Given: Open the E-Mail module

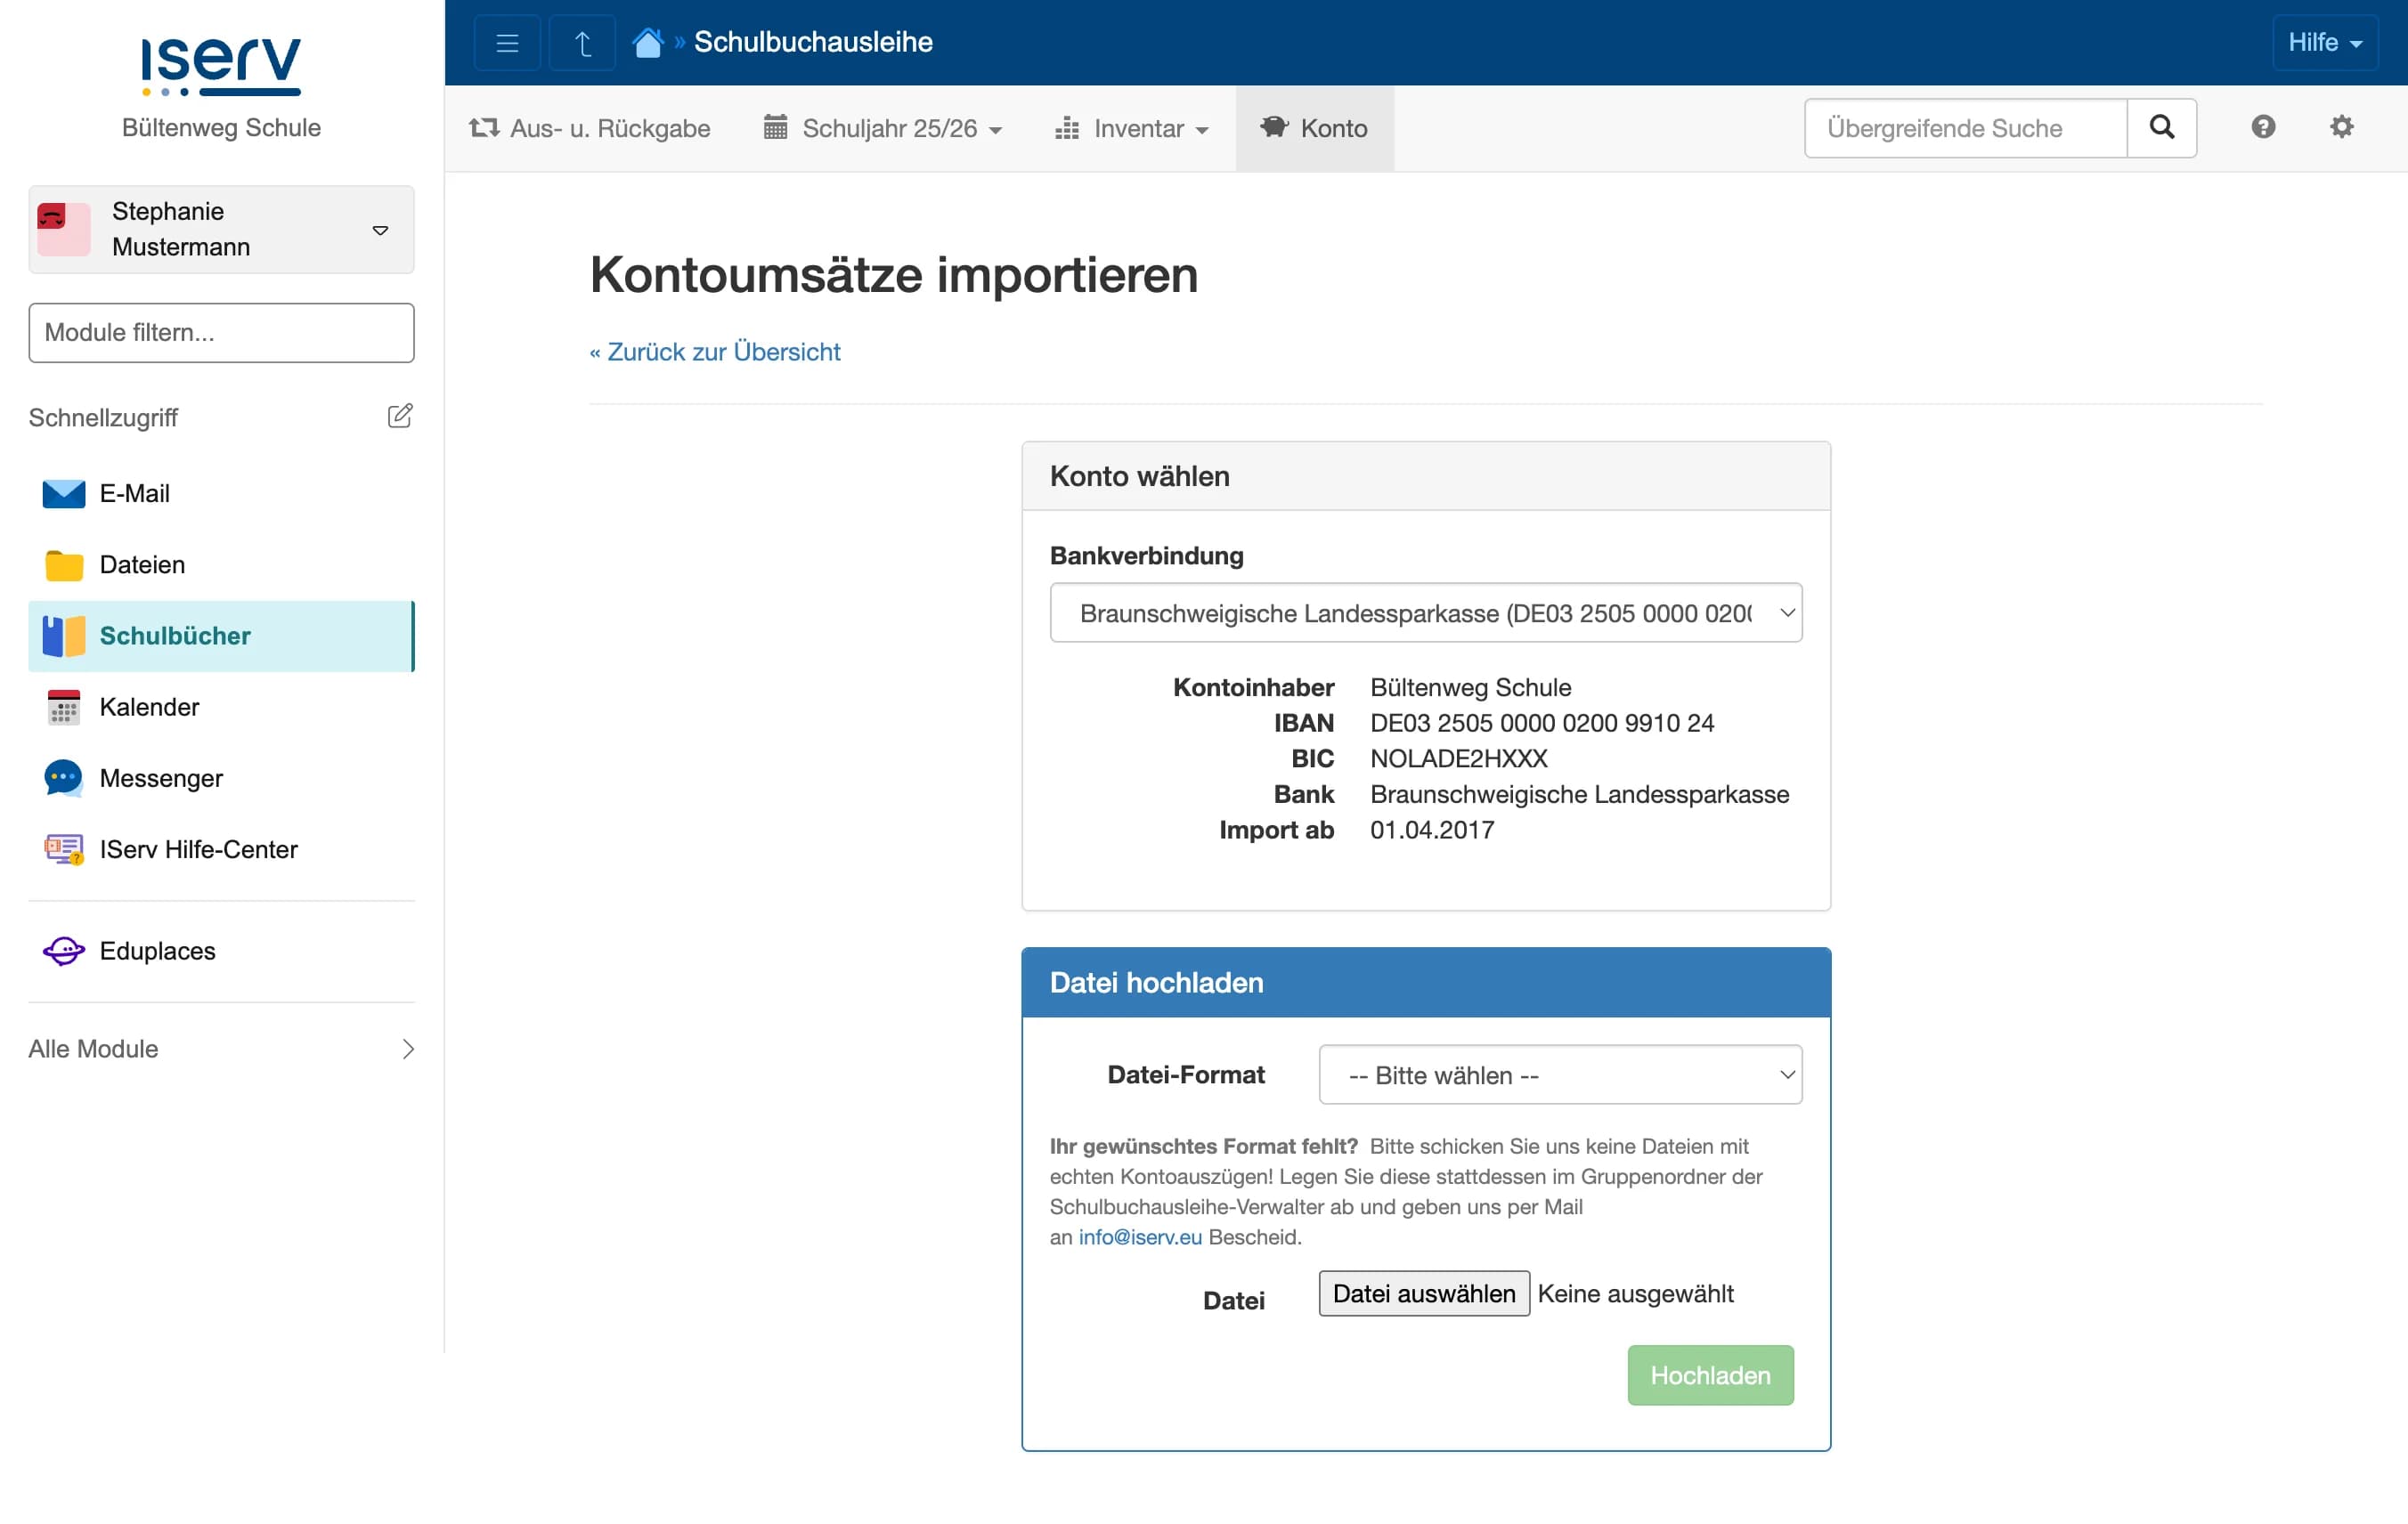Looking at the screenshot, I should coord(134,492).
